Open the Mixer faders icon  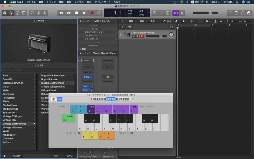(x=38, y=13)
